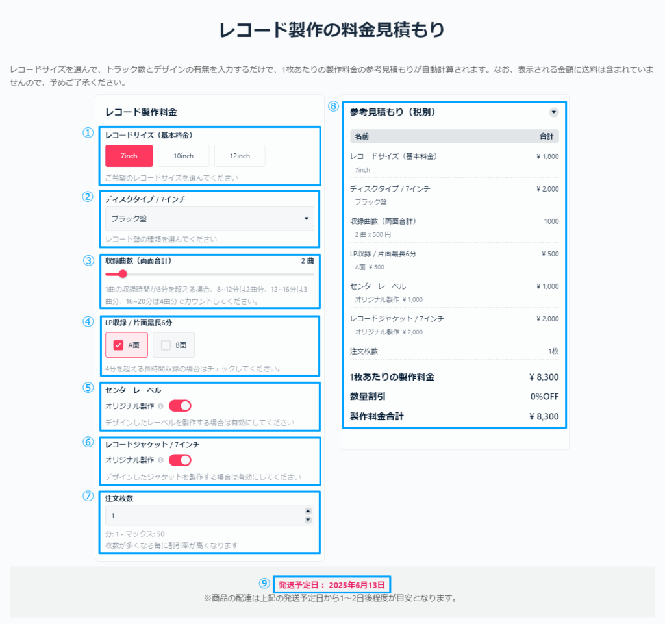Click the 合計 column header in estimate table

click(546, 136)
